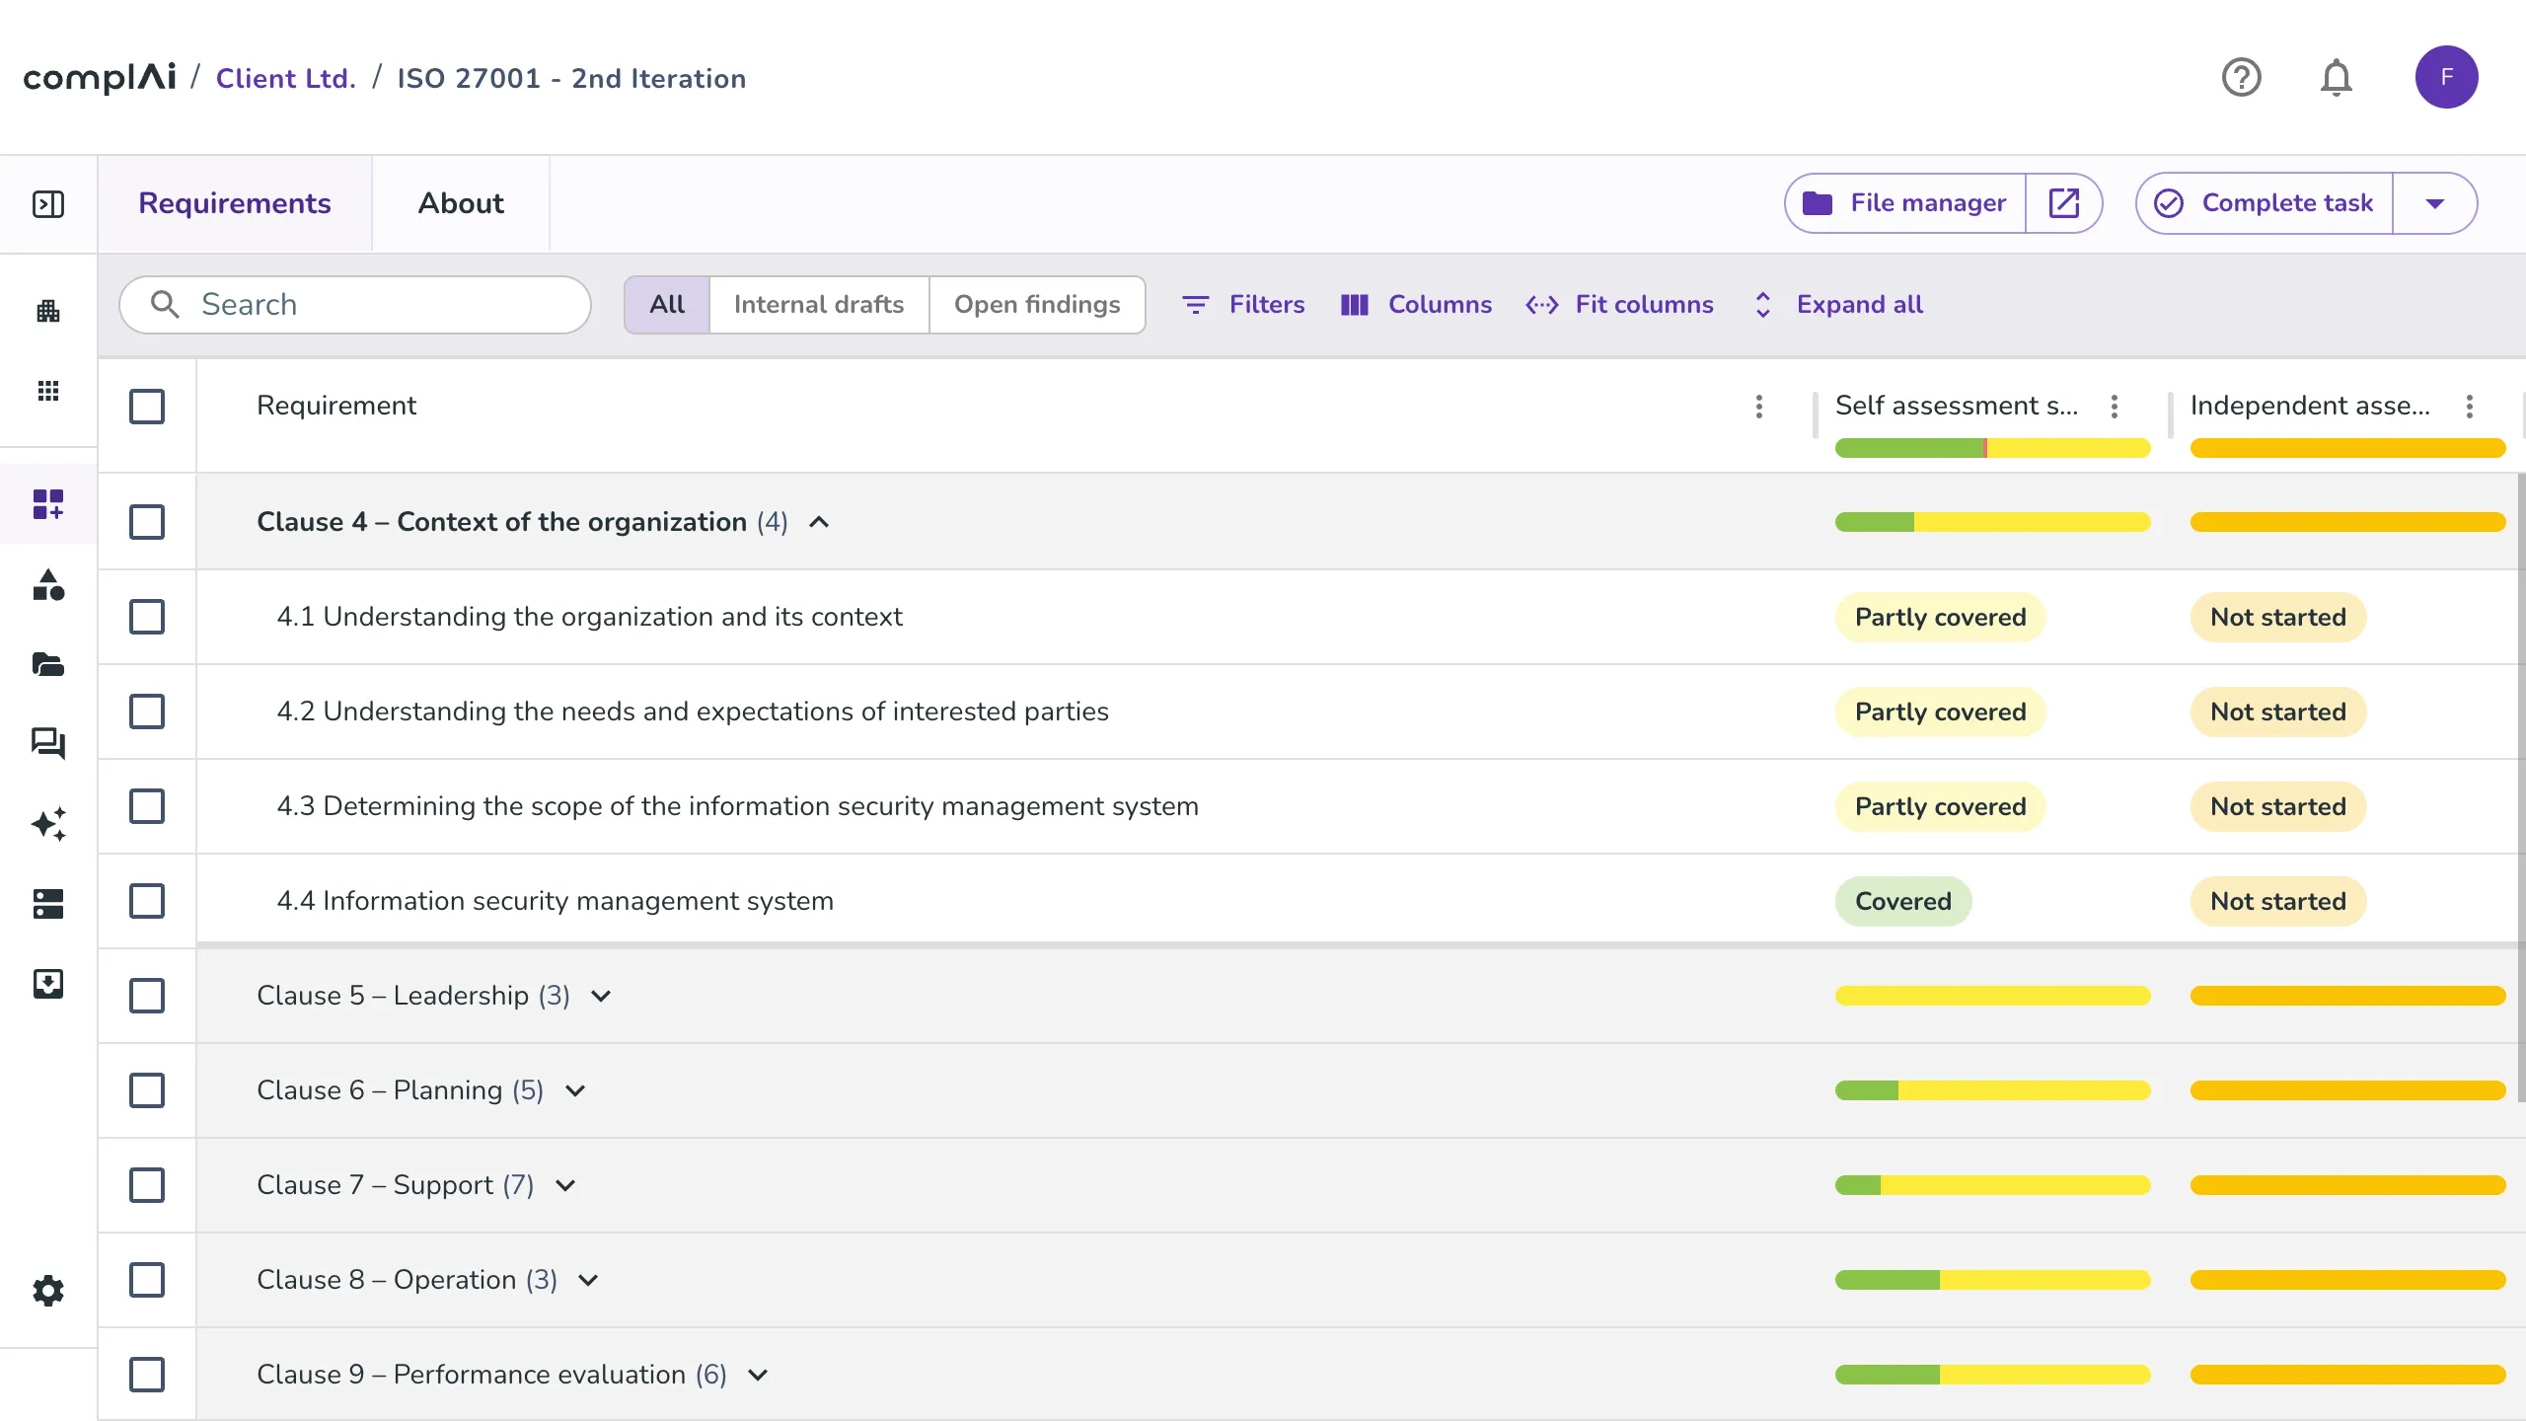Open Independent assessment column options menu
The height and width of the screenshot is (1421, 2526).
coord(2470,407)
